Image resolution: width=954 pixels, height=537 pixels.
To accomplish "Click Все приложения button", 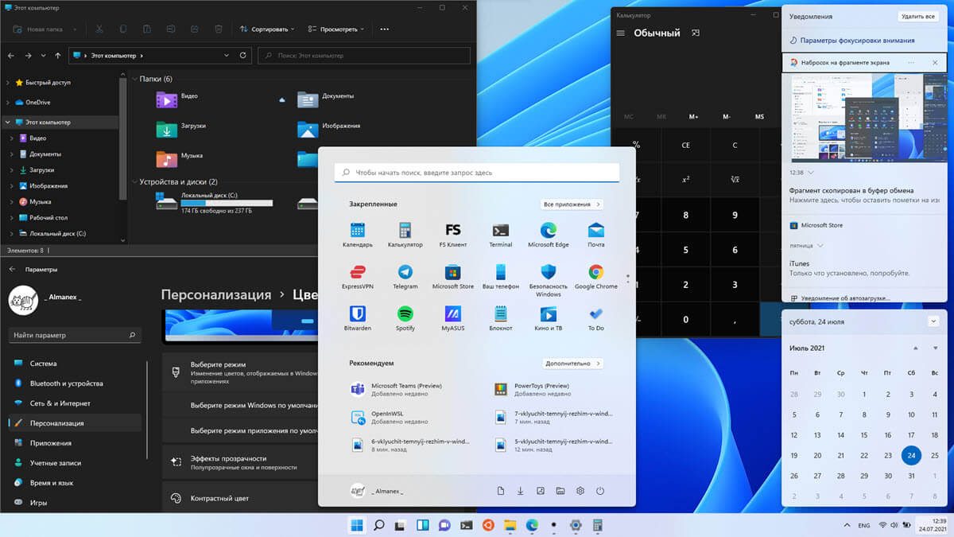I will tap(572, 204).
